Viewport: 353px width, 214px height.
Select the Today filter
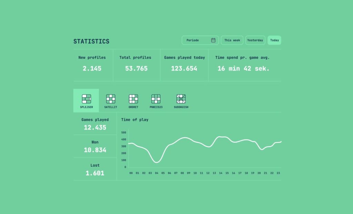[x=274, y=40]
